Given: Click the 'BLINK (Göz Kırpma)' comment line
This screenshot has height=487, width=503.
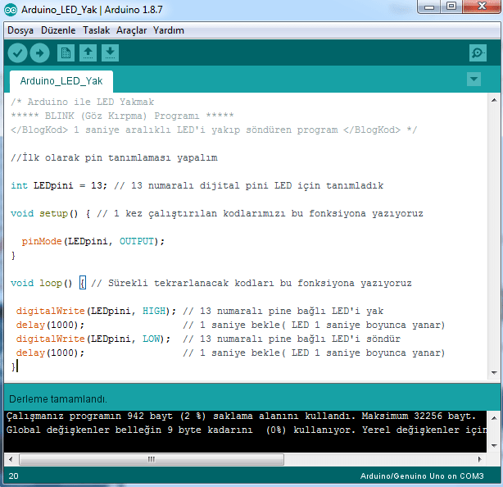Looking at the screenshot, I should [122, 116].
